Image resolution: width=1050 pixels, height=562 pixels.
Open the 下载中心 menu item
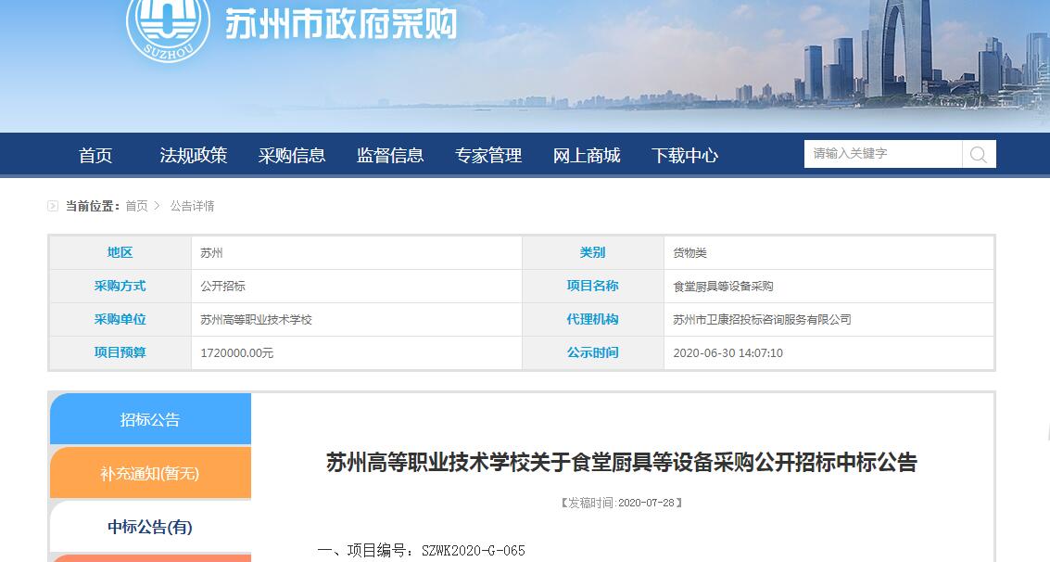[x=685, y=156]
